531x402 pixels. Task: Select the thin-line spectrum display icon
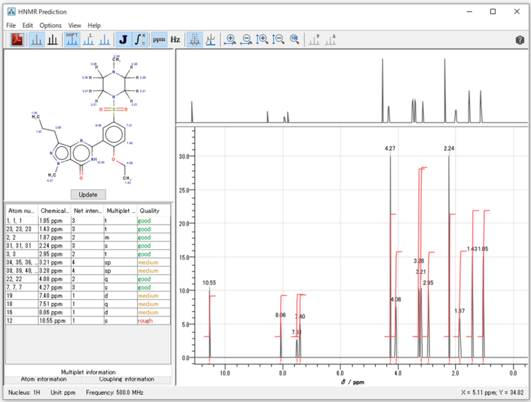point(37,40)
